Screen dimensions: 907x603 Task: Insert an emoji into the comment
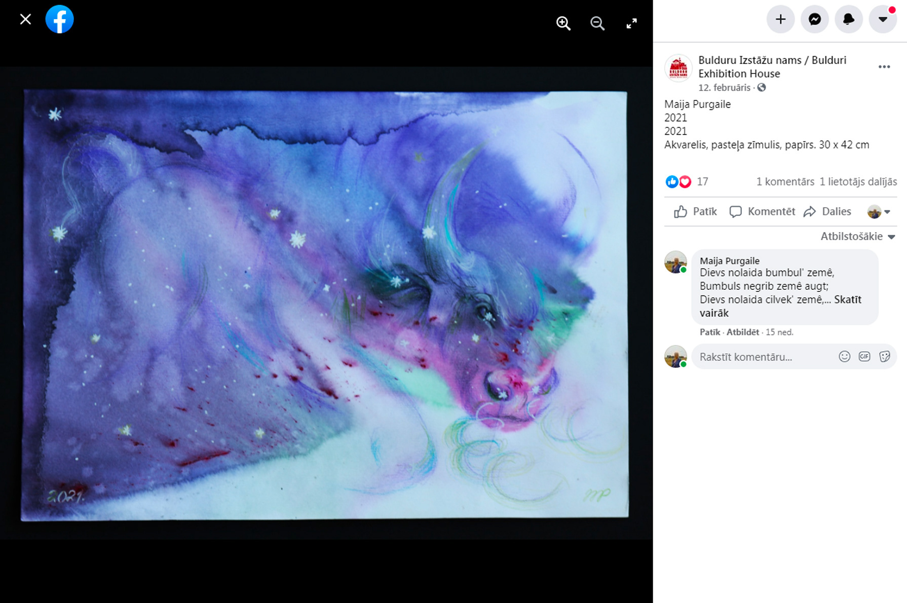(844, 357)
